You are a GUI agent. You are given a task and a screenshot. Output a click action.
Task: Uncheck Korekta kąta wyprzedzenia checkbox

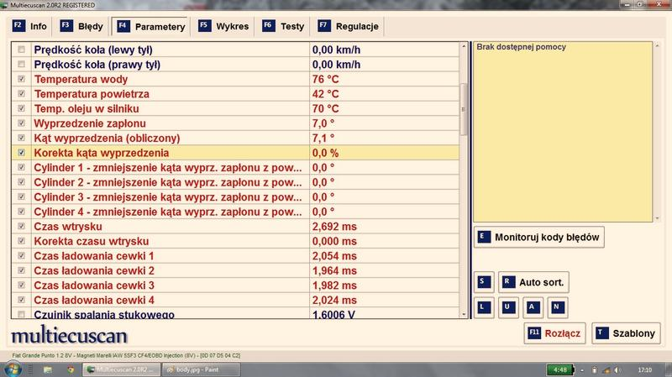(22, 153)
